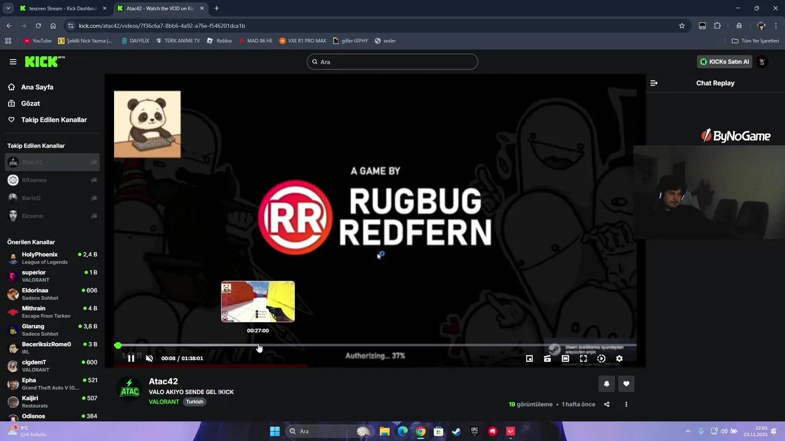Collapse the Chat Replay panel
Image resolution: width=785 pixels, height=441 pixels.
(x=654, y=83)
